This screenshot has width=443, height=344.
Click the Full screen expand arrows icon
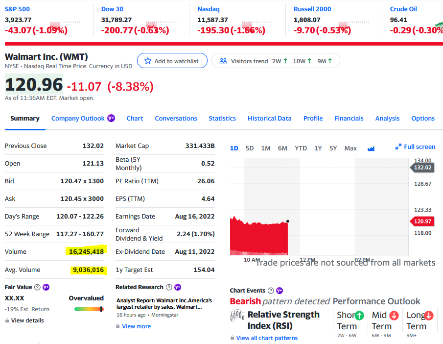click(x=398, y=147)
